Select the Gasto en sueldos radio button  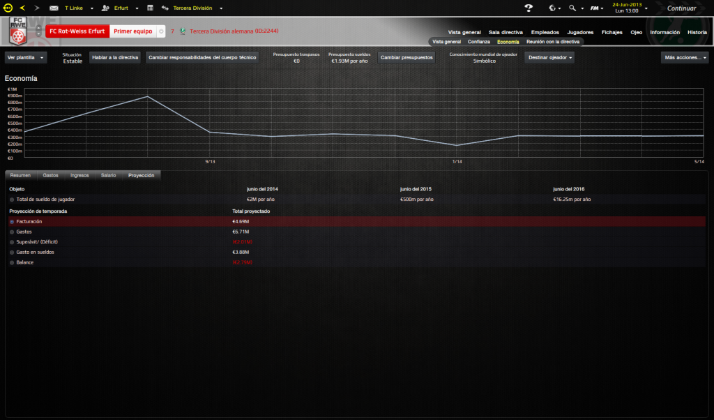(x=12, y=253)
